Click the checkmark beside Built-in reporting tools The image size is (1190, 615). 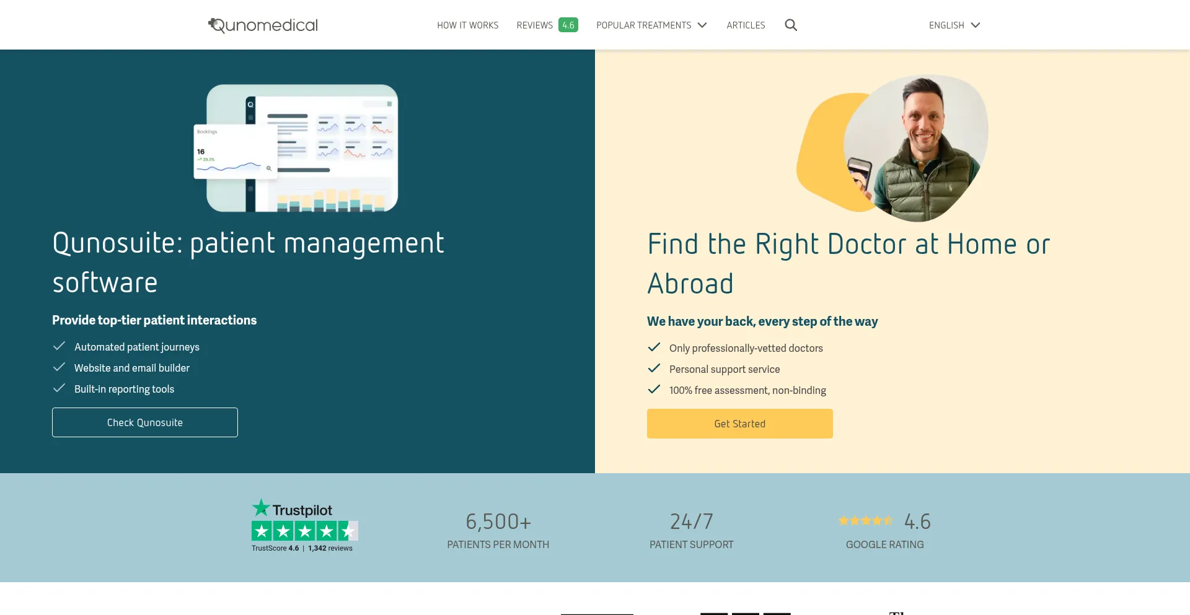coord(59,388)
